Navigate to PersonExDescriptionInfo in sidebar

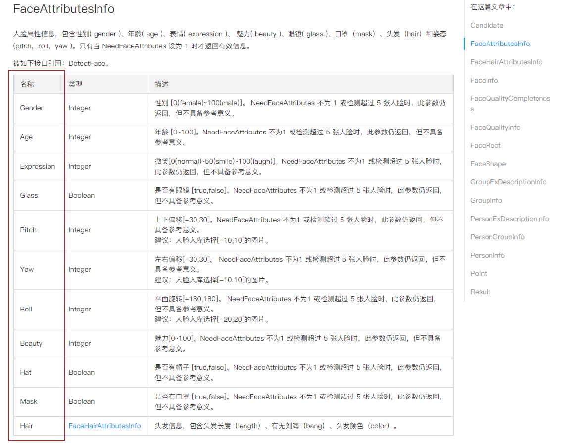[x=509, y=219]
